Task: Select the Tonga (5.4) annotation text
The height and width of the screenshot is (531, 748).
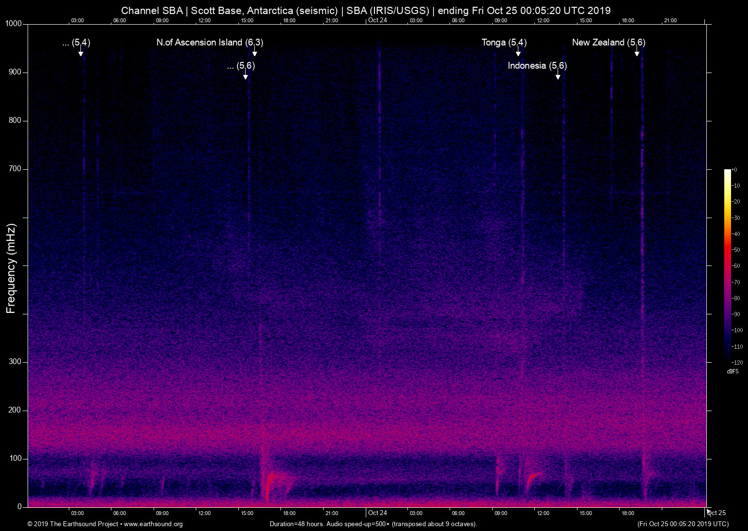Action: pos(503,43)
